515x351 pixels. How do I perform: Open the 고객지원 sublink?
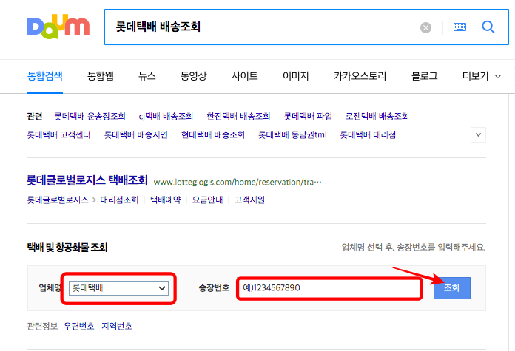[249, 200]
